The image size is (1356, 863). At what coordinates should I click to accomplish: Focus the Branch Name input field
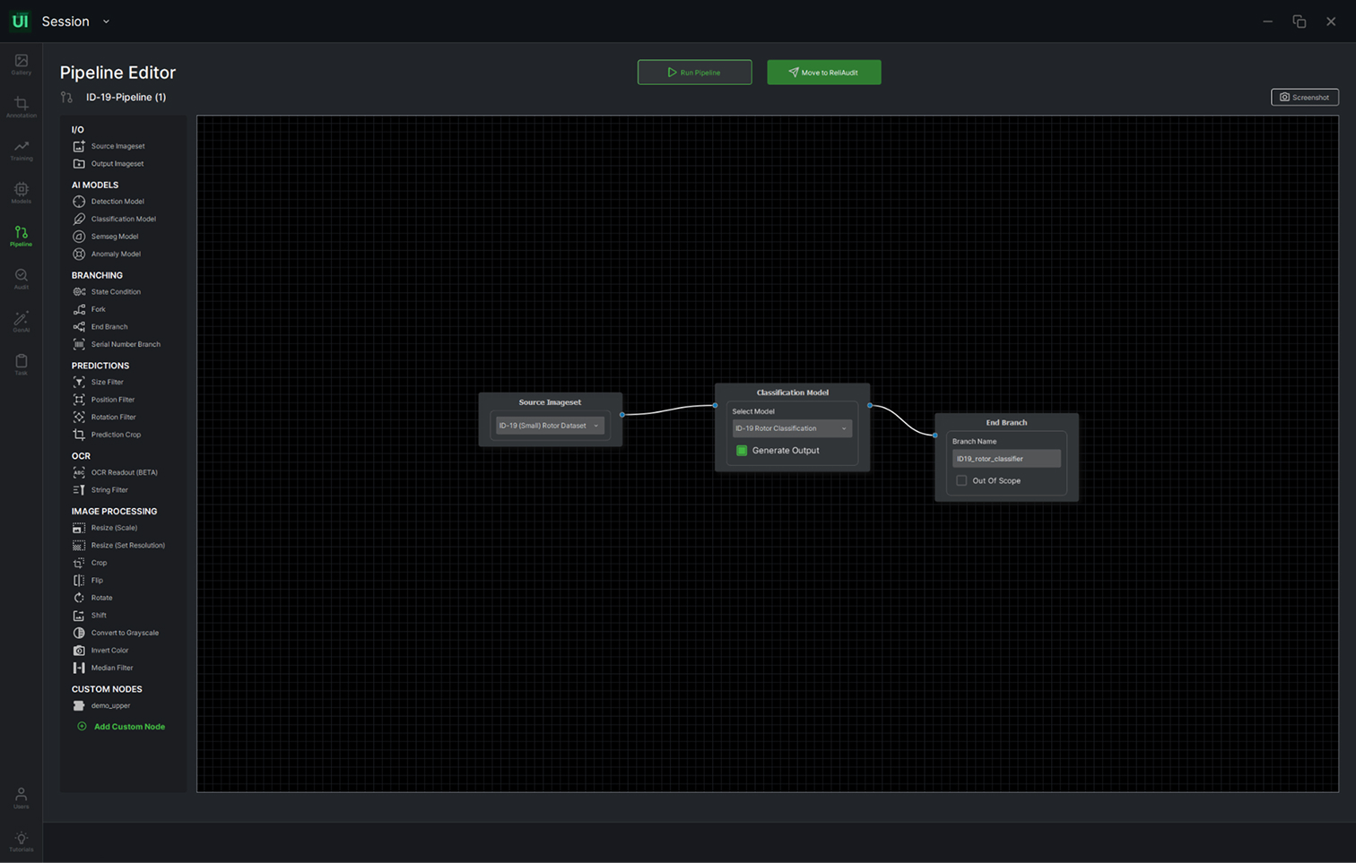(x=1006, y=459)
